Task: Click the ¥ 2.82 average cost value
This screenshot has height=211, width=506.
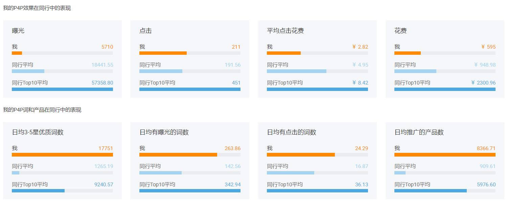Action: pos(360,47)
